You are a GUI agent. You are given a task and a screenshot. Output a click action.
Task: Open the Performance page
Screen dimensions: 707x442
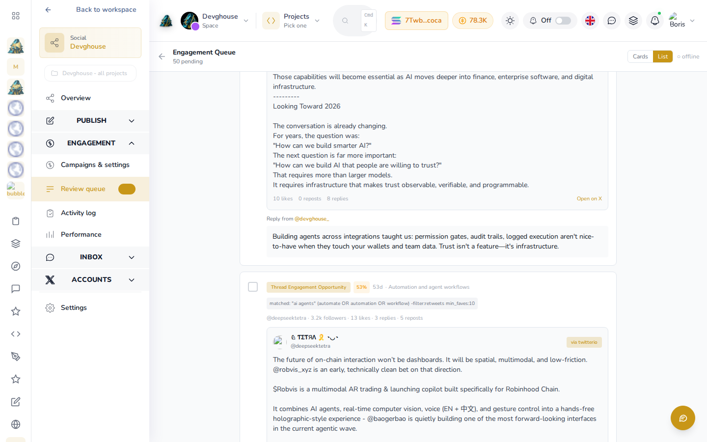(x=90, y=235)
